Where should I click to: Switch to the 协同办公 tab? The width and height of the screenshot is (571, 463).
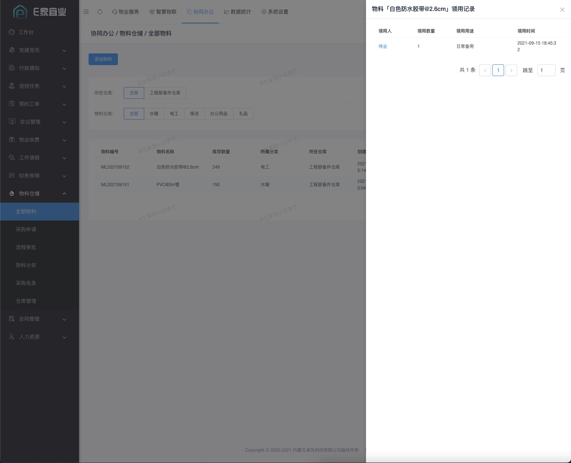200,12
